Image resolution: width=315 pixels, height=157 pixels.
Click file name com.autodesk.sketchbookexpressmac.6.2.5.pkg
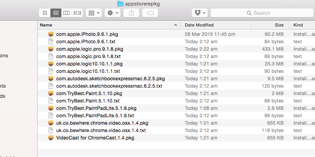(x=111, y=79)
